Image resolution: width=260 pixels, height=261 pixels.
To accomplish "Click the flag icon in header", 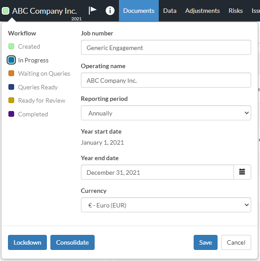I will click(92, 11).
